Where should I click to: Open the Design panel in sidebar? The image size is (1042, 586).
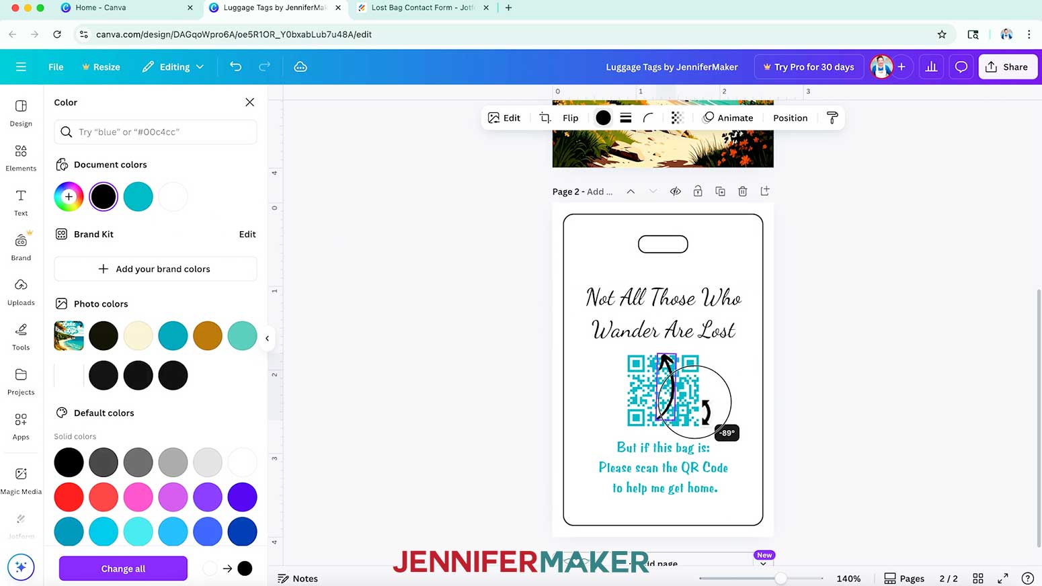(x=21, y=113)
